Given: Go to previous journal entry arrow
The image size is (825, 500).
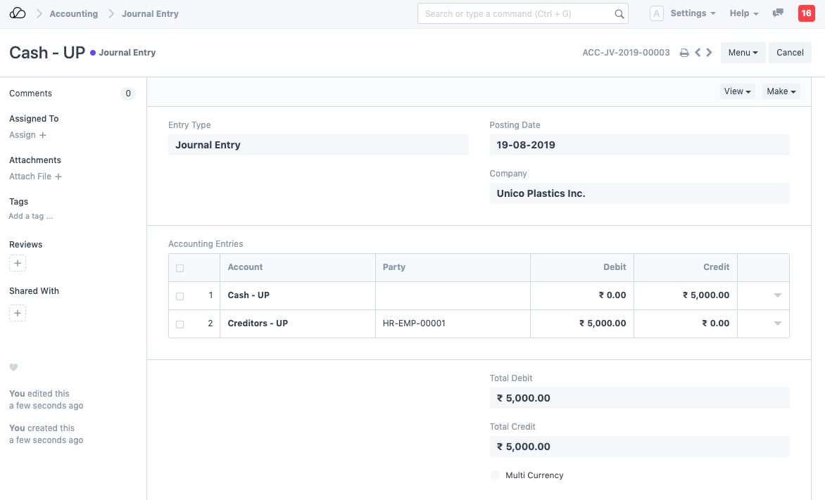Looking at the screenshot, I should pyautogui.click(x=698, y=53).
